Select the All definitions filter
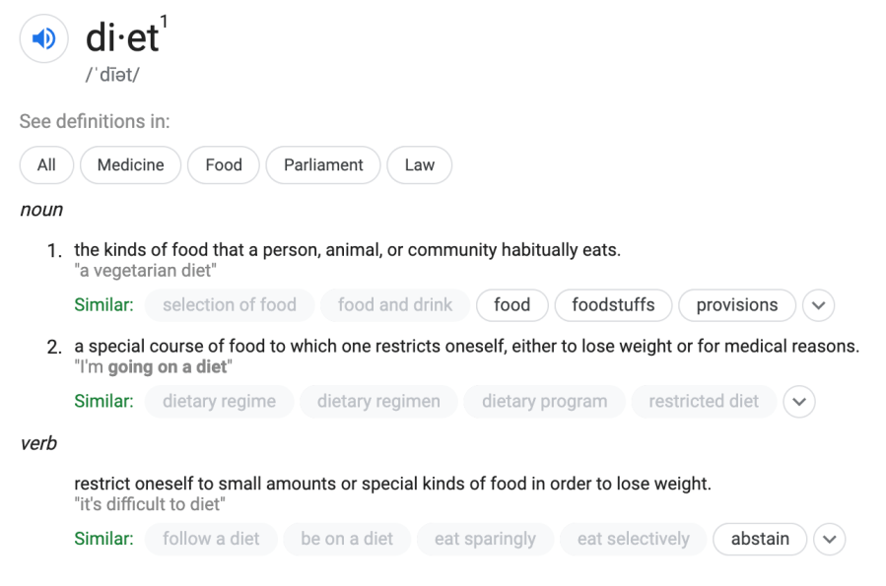886x586 pixels. click(x=46, y=165)
